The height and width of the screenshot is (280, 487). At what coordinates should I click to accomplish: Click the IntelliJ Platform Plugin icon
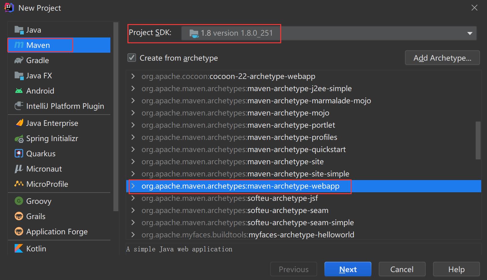click(19, 106)
